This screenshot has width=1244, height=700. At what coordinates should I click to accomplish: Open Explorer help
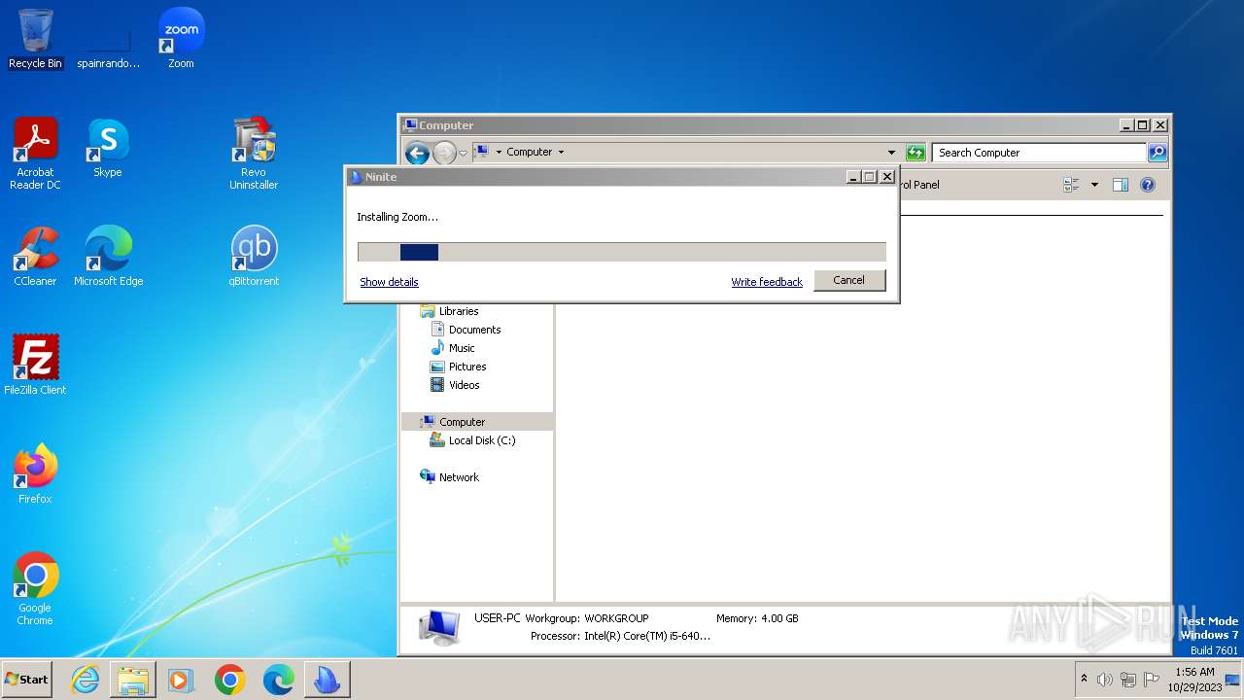[x=1147, y=185]
